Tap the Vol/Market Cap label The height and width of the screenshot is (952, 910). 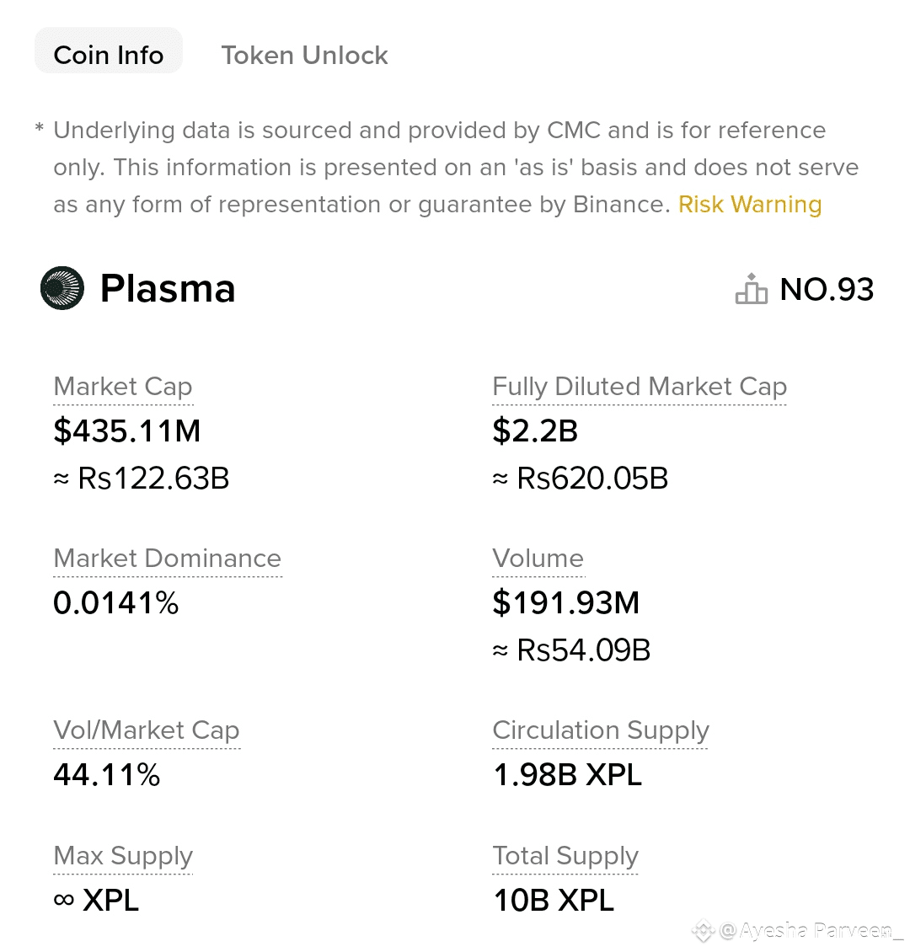point(147,730)
